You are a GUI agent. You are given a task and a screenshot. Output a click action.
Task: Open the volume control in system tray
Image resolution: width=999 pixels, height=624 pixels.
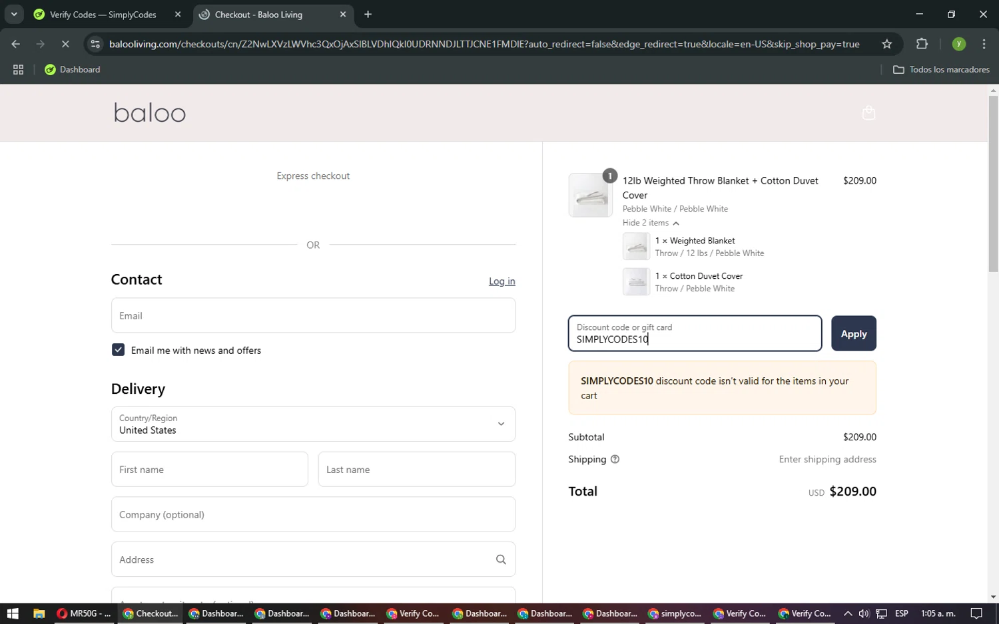pos(864,613)
